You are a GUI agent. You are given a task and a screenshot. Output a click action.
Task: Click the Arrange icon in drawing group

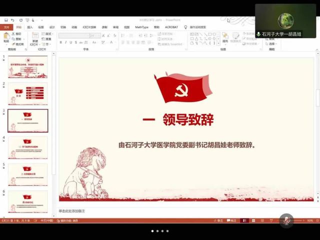click(x=225, y=36)
